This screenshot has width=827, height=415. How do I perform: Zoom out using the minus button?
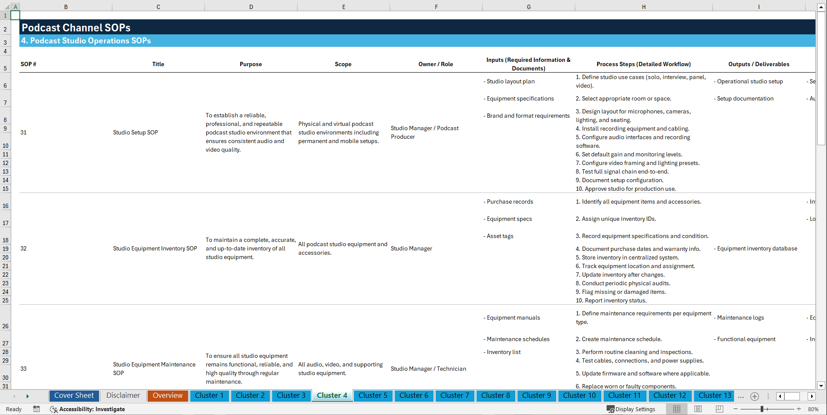736,409
